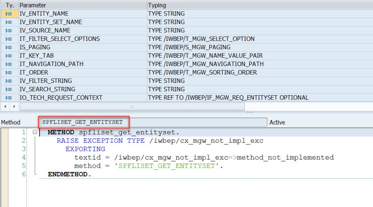Click the 'SPFLISET_GET_ENTITYSET' string literal in code

(166, 166)
